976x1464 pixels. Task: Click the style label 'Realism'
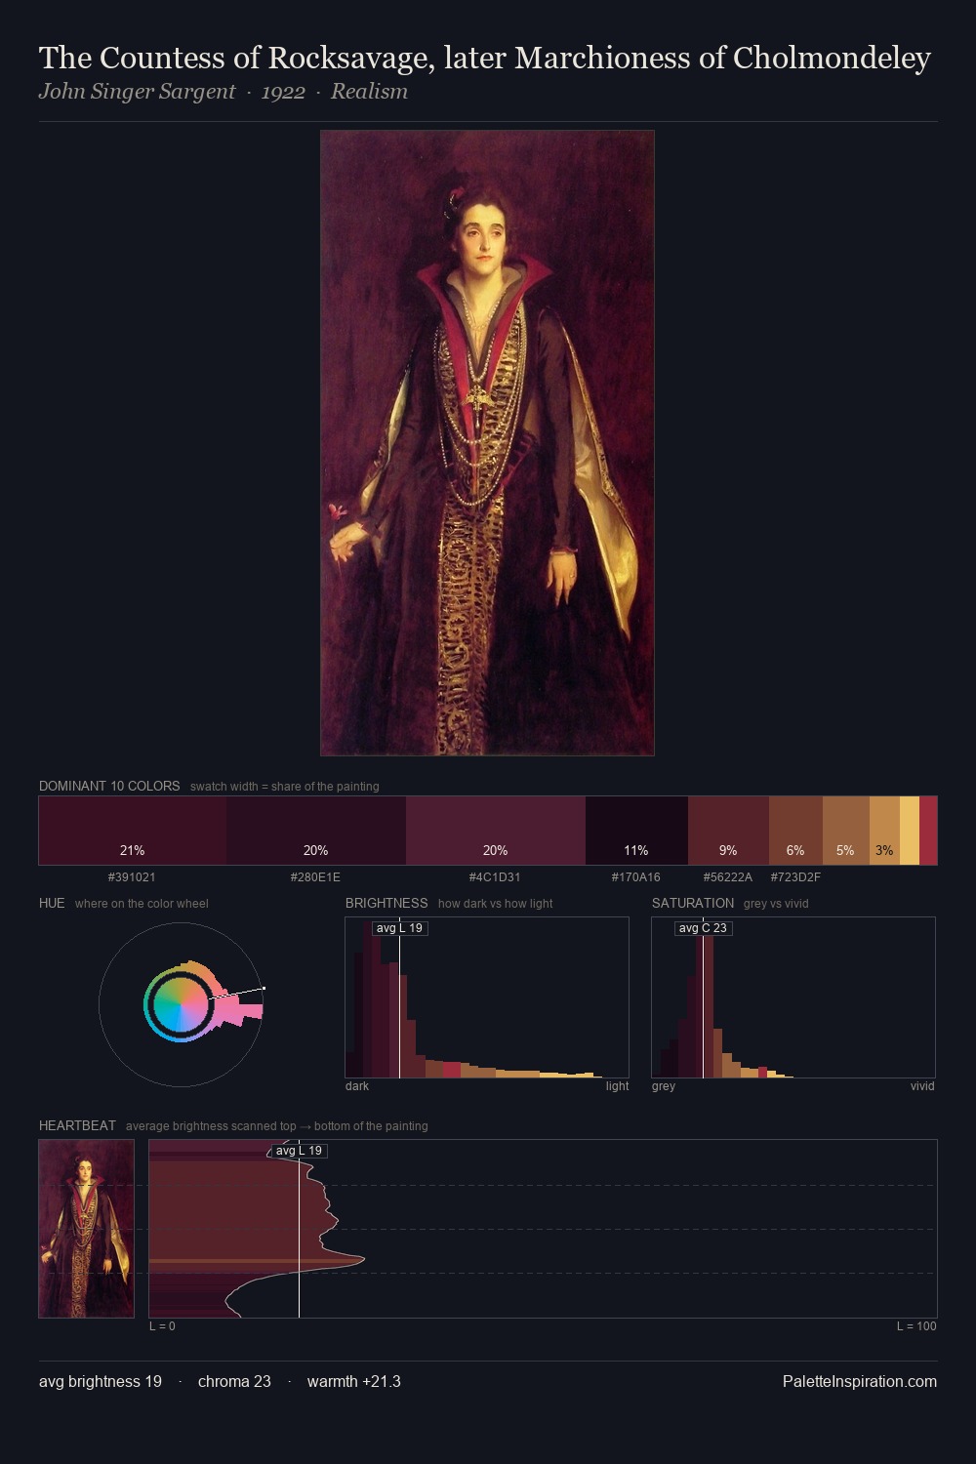coord(369,92)
